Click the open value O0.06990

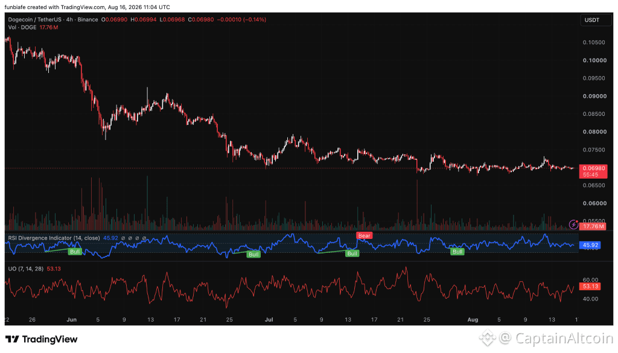coord(114,20)
